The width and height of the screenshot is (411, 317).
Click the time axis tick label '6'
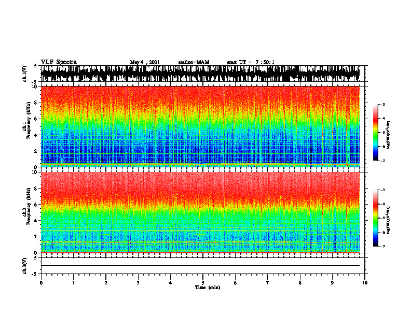pyautogui.click(x=236, y=283)
